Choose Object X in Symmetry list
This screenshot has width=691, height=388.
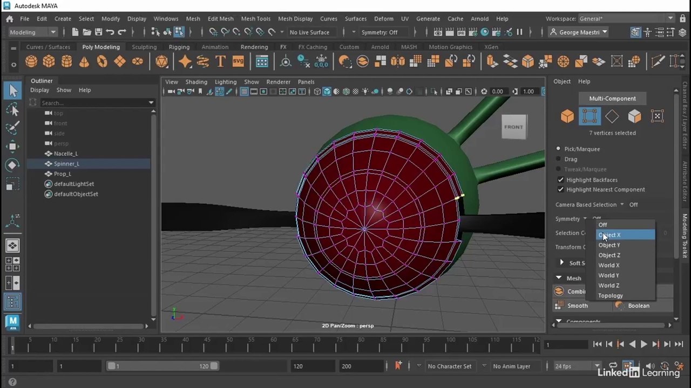tap(625, 235)
